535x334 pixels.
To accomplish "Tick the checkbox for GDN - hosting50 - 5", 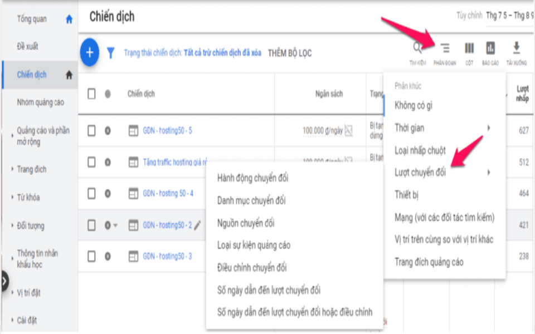I will 91,131.
